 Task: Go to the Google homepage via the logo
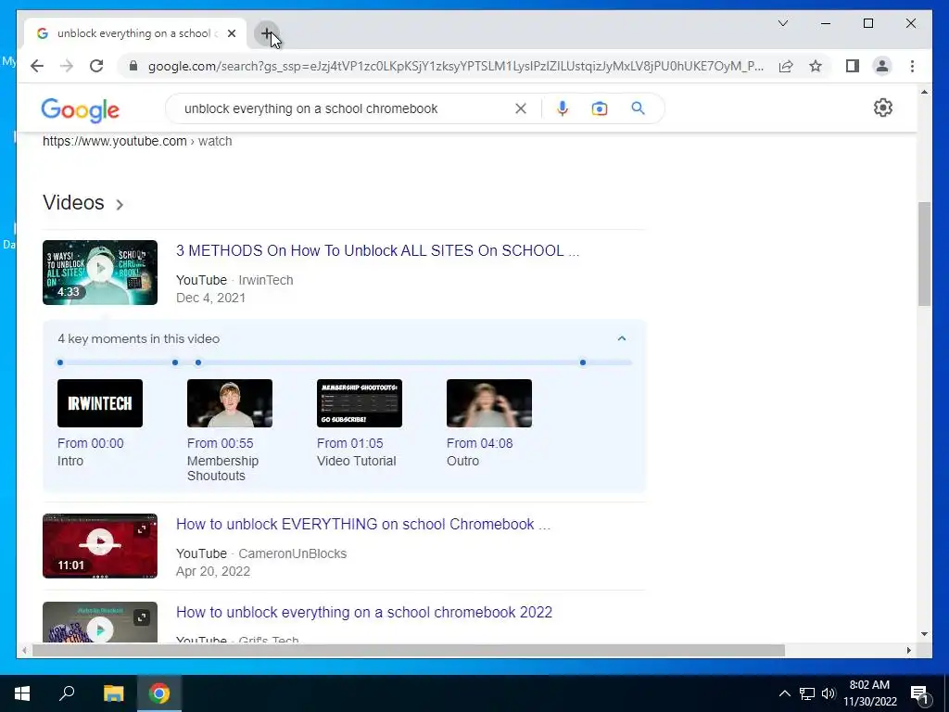tap(80, 109)
